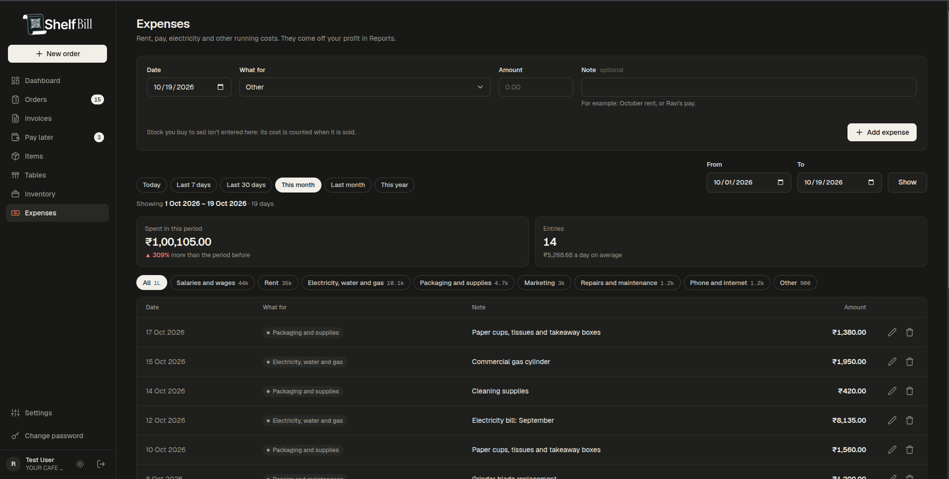Viewport: 949px width, 479px height.
Task: Edit the 17 Oct Paper cups expense
Action: (x=892, y=332)
